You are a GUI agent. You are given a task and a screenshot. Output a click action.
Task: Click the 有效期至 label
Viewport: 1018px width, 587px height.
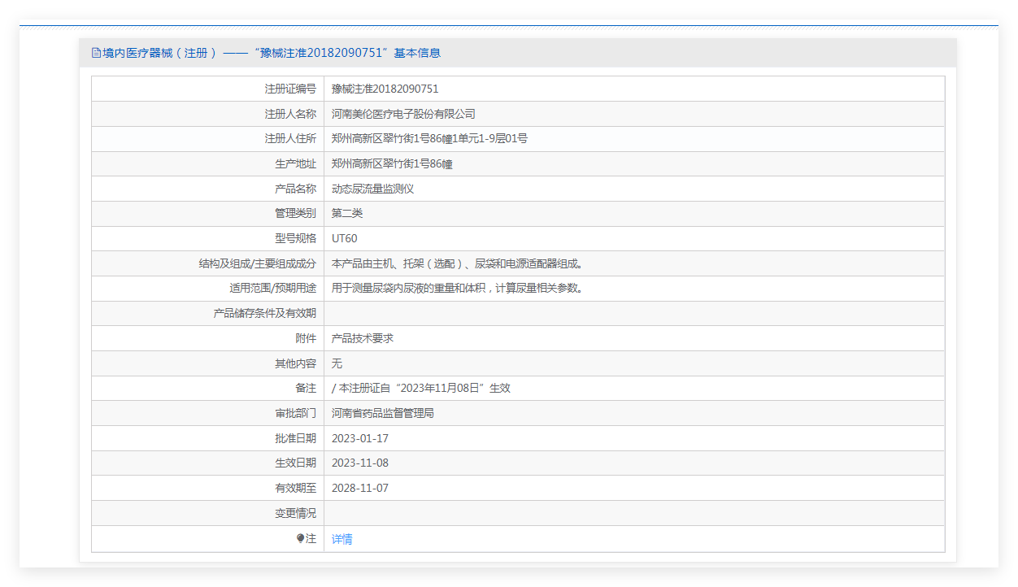(x=295, y=488)
